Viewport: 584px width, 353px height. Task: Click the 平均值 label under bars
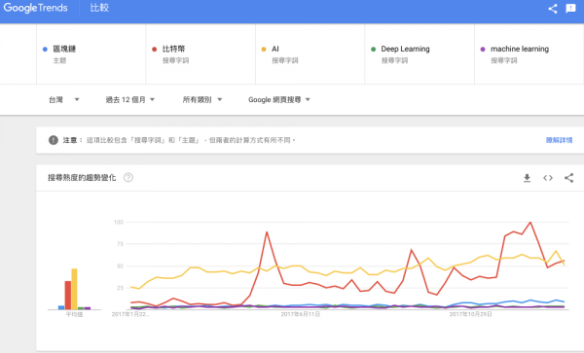(x=74, y=315)
